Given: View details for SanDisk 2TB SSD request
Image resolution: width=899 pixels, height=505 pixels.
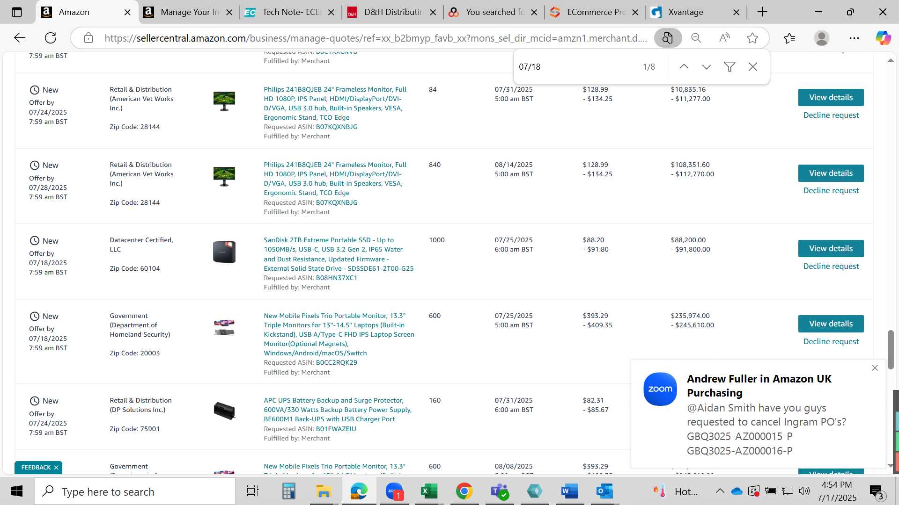Looking at the screenshot, I should pyautogui.click(x=831, y=248).
